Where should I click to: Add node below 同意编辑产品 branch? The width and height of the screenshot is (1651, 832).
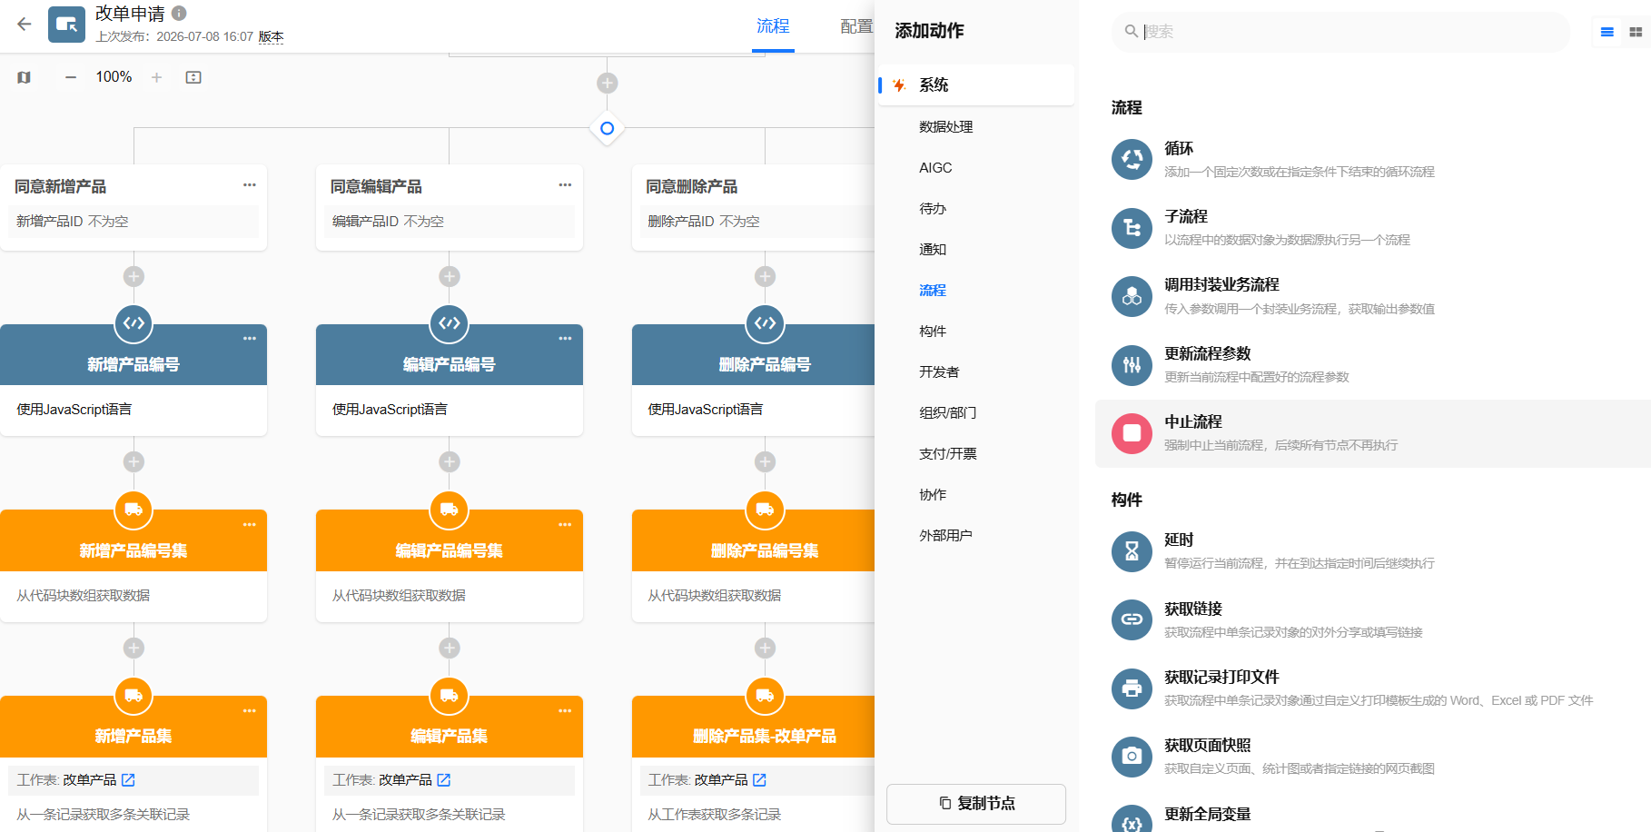450,276
